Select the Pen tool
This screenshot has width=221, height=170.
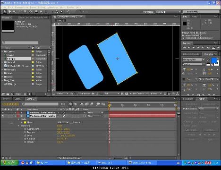tap(41, 11)
